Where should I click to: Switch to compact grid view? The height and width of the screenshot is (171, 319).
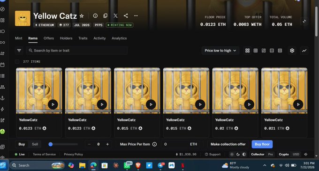coord(256,51)
